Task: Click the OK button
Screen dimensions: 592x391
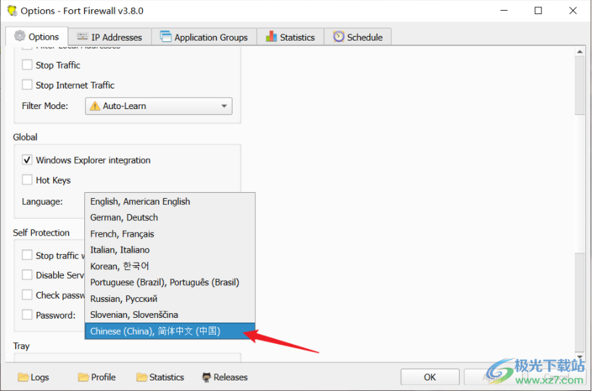Action: point(430,377)
